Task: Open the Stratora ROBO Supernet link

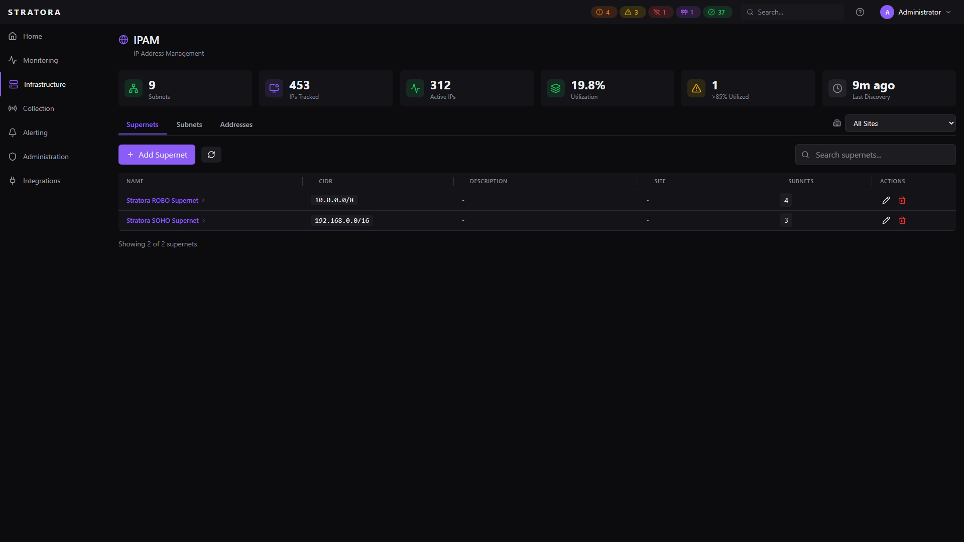Action: pyautogui.click(x=162, y=200)
